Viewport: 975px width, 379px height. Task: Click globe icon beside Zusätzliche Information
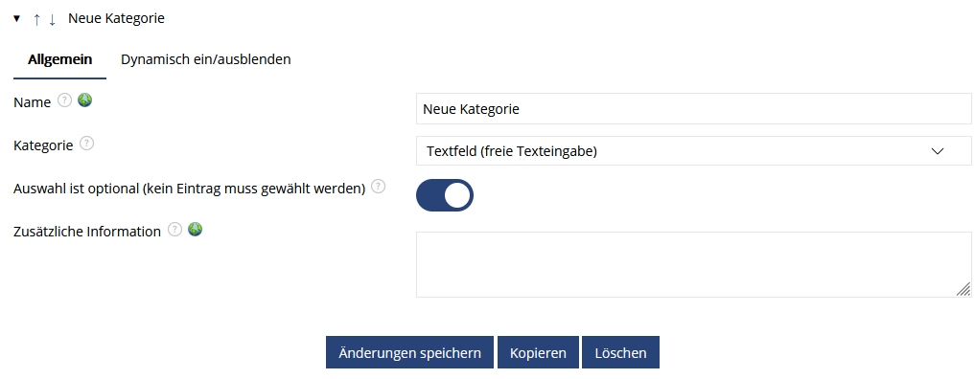(196, 230)
